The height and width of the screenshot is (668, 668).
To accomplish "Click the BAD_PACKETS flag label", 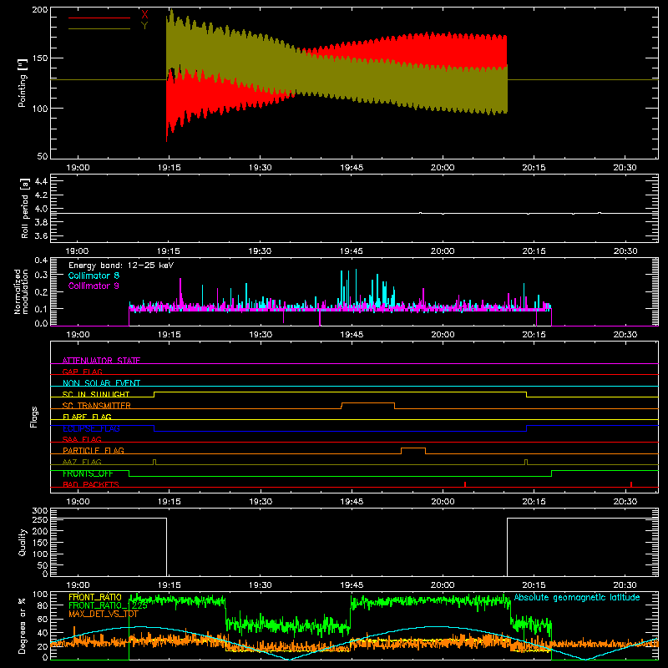I will click(x=91, y=484).
